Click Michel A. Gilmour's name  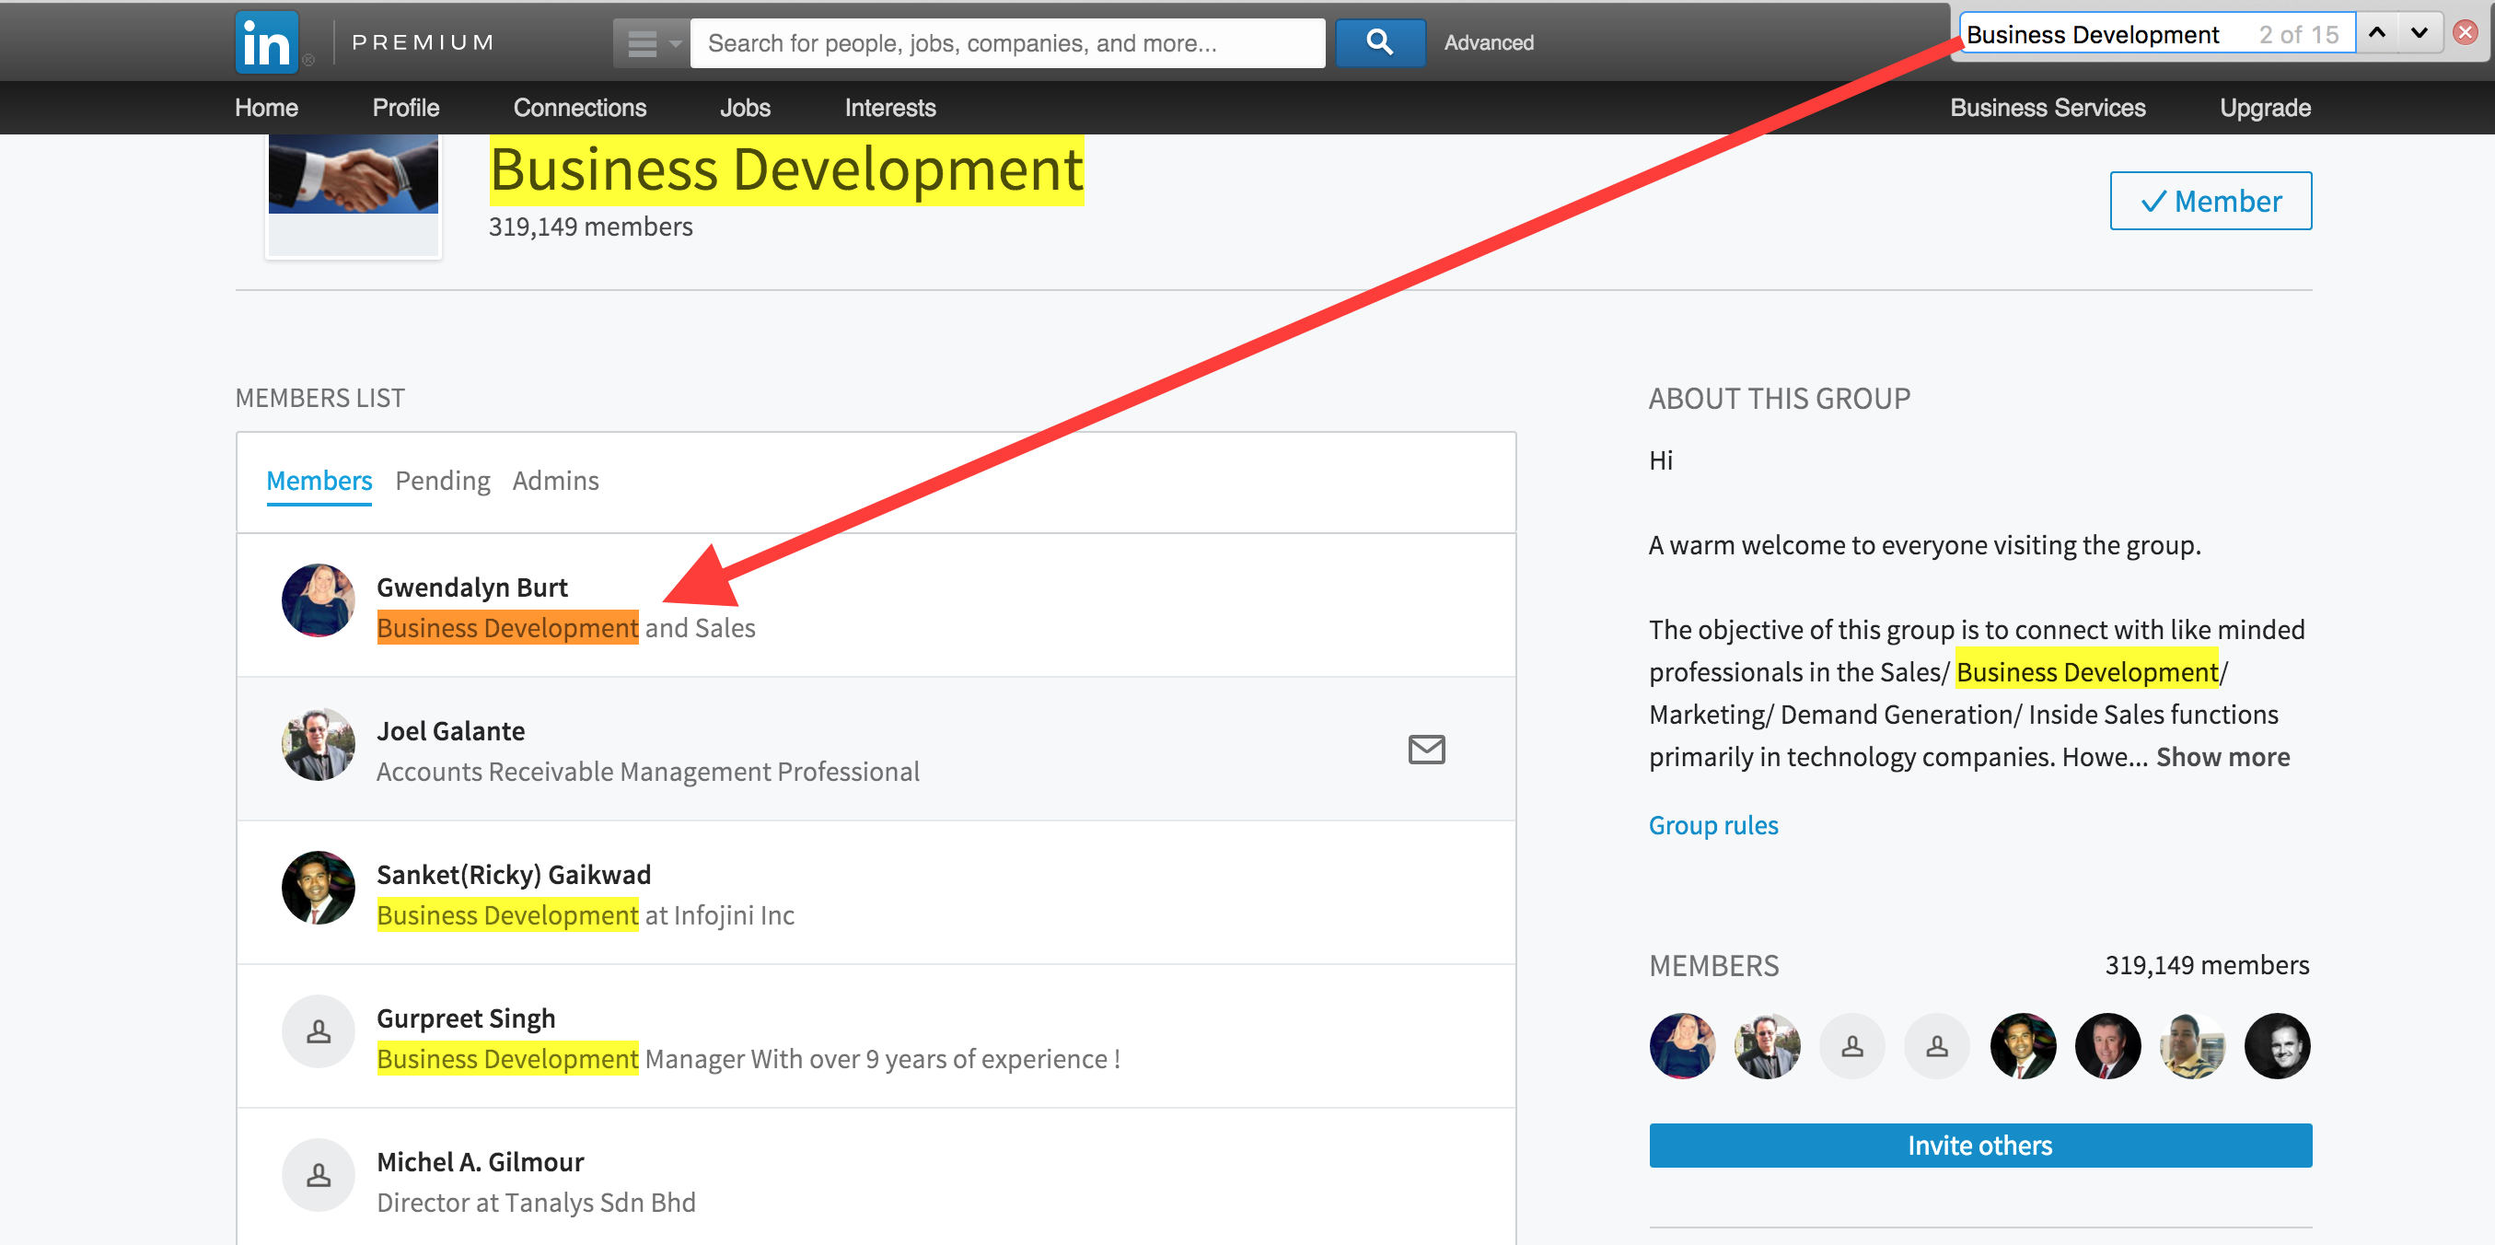[x=481, y=1162]
